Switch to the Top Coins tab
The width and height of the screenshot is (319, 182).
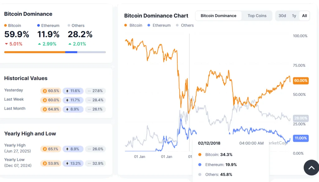[258, 16]
